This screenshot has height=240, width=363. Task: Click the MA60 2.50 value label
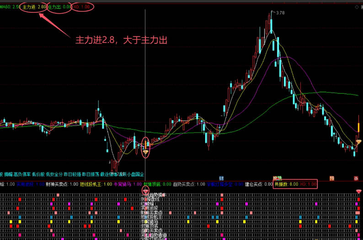point(11,7)
